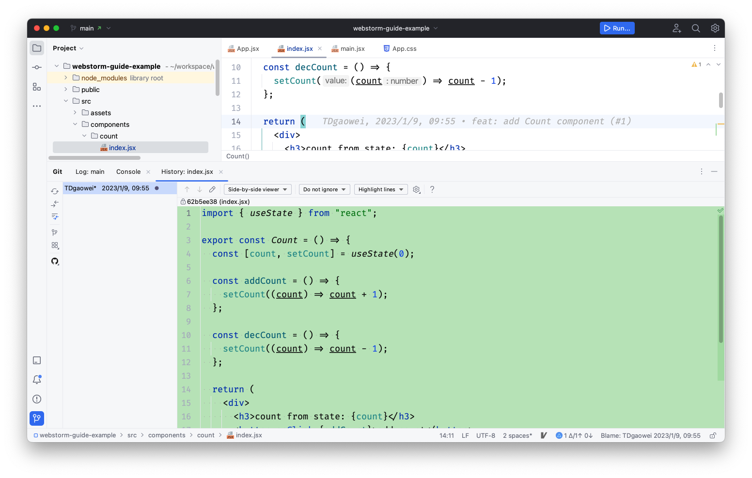Show the Notifications panel
This screenshot has height=478, width=752.
[x=37, y=380]
